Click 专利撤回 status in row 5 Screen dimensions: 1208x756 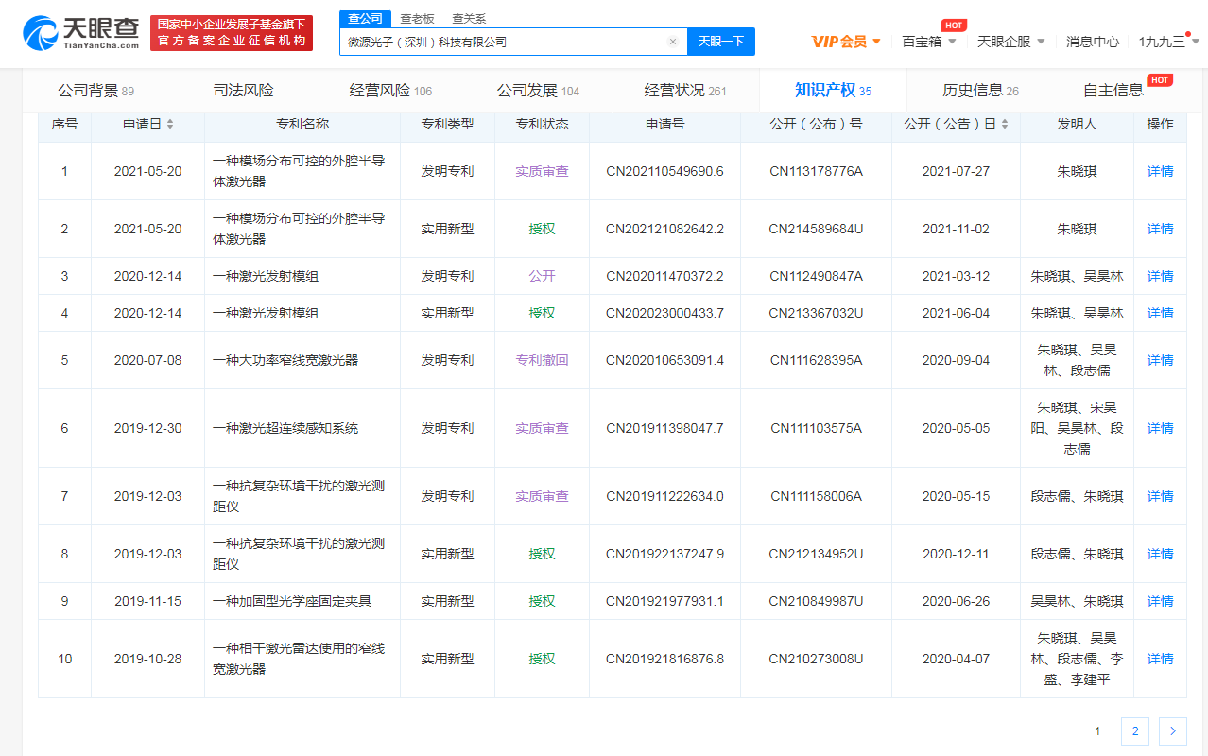pos(542,360)
